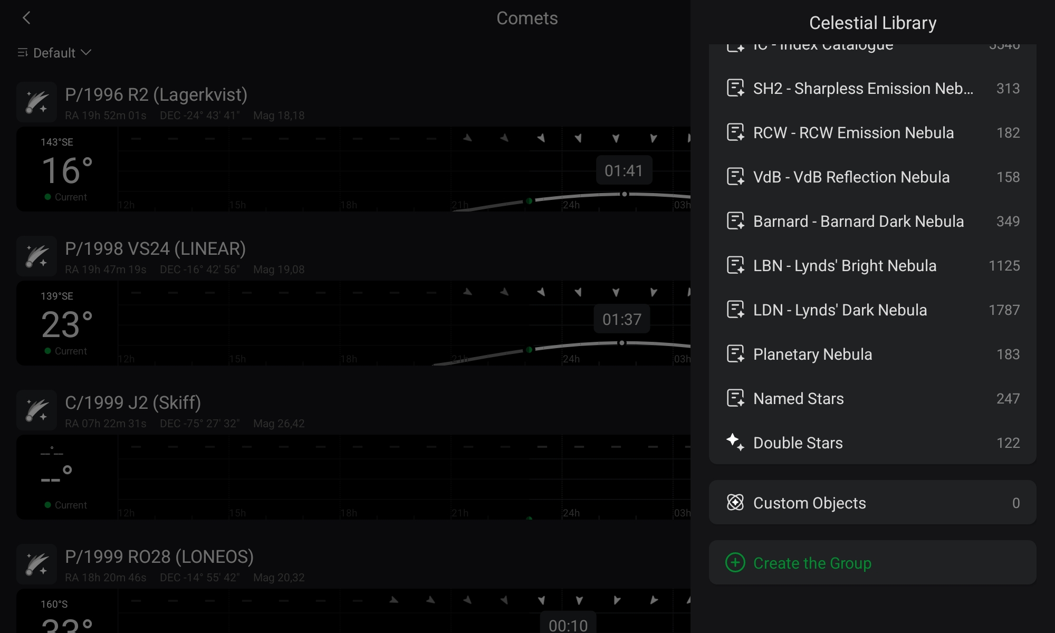Open the Default sort dropdown
Image resolution: width=1055 pixels, height=633 pixels.
[x=62, y=53]
